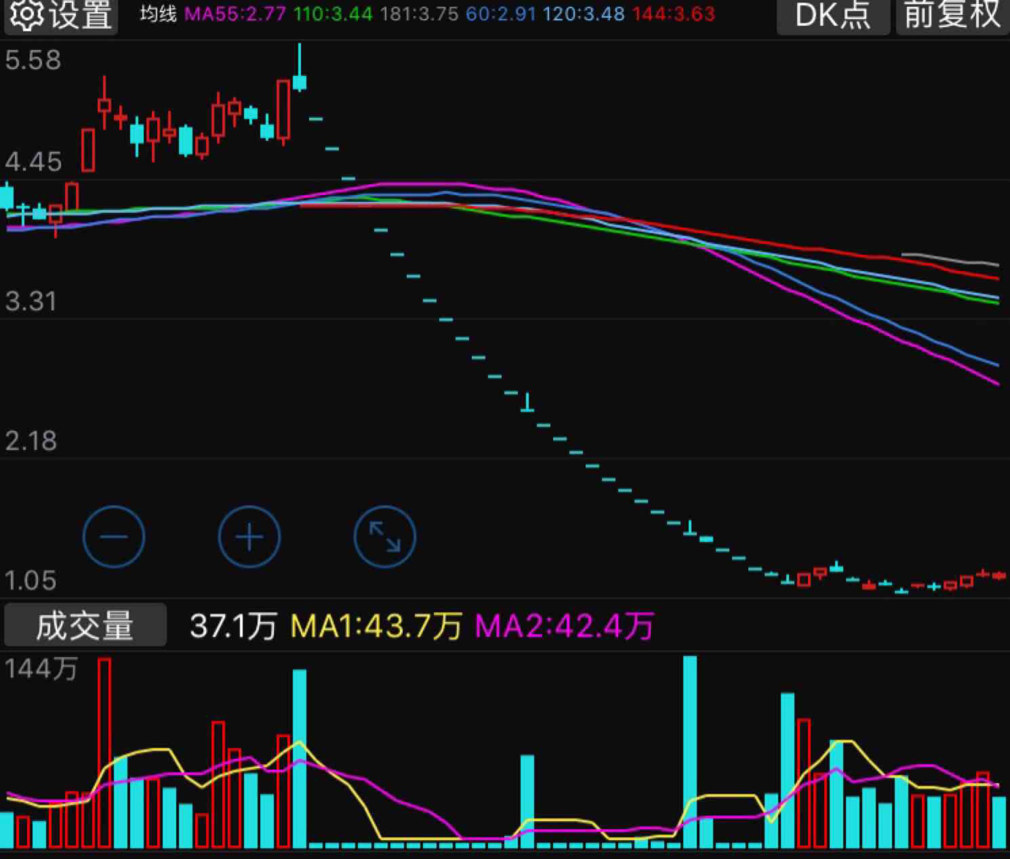
Task: Click the 4.45 price axis label
Action: pos(33,162)
